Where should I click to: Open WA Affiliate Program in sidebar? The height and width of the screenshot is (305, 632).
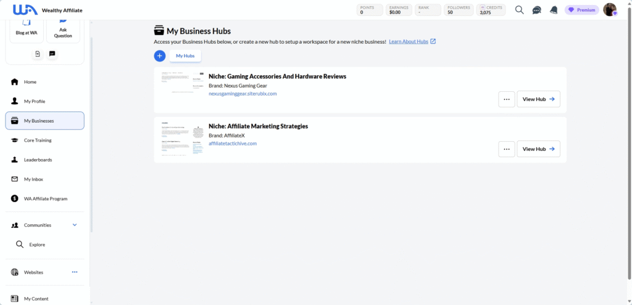44,199
